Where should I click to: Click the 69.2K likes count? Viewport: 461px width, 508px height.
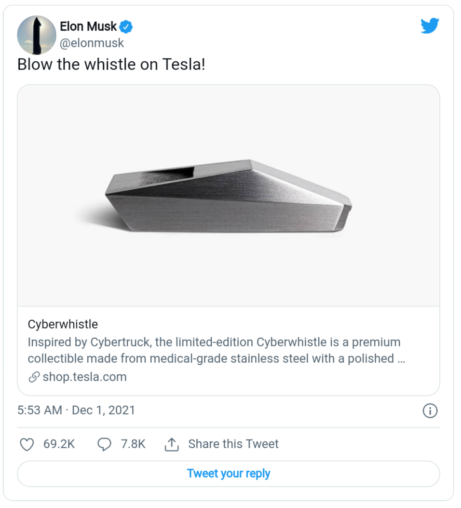[59, 444]
